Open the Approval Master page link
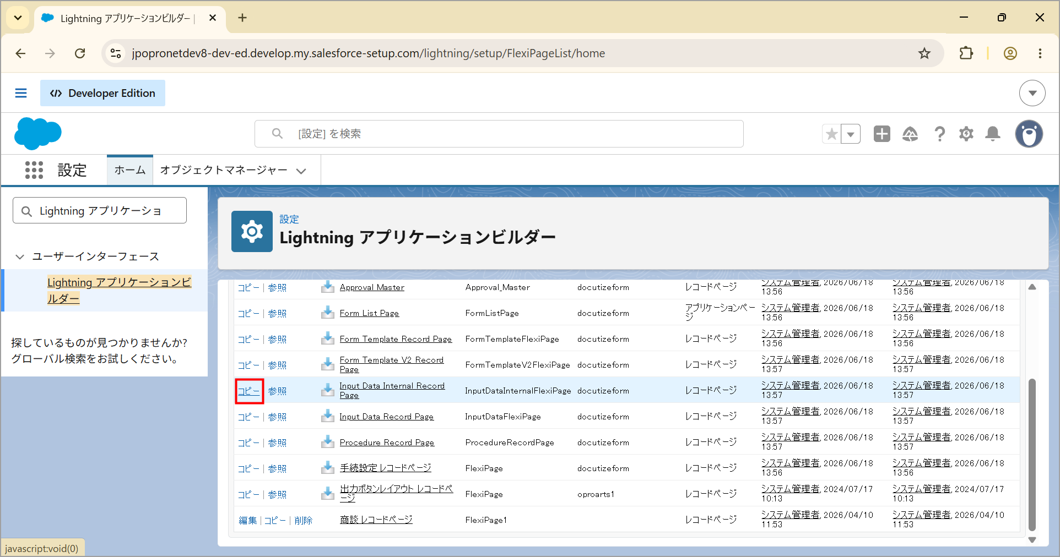Viewport: 1060px width, 557px height. coord(372,287)
